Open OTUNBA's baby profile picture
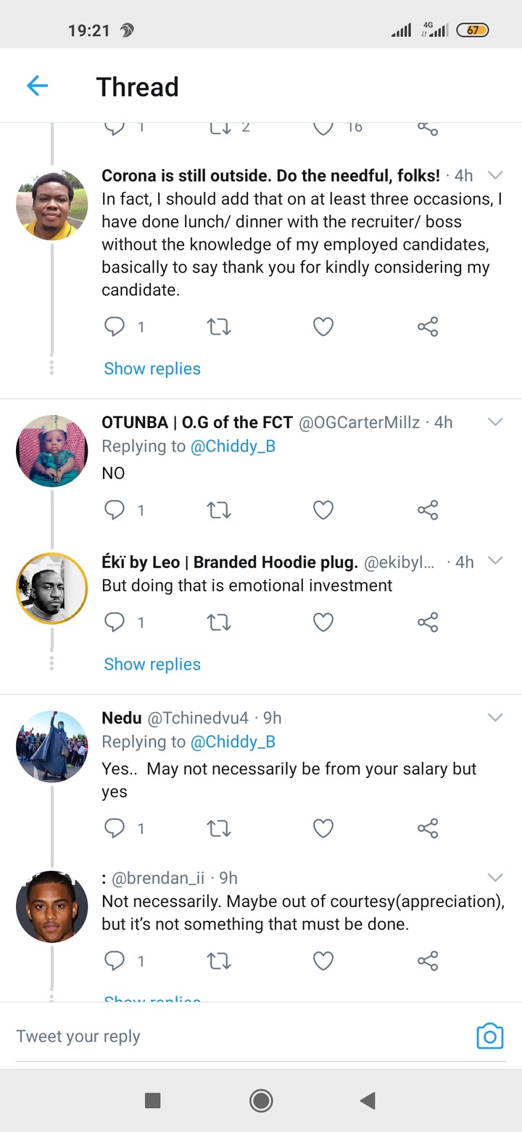The width and height of the screenshot is (522, 1132). click(51, 451)
